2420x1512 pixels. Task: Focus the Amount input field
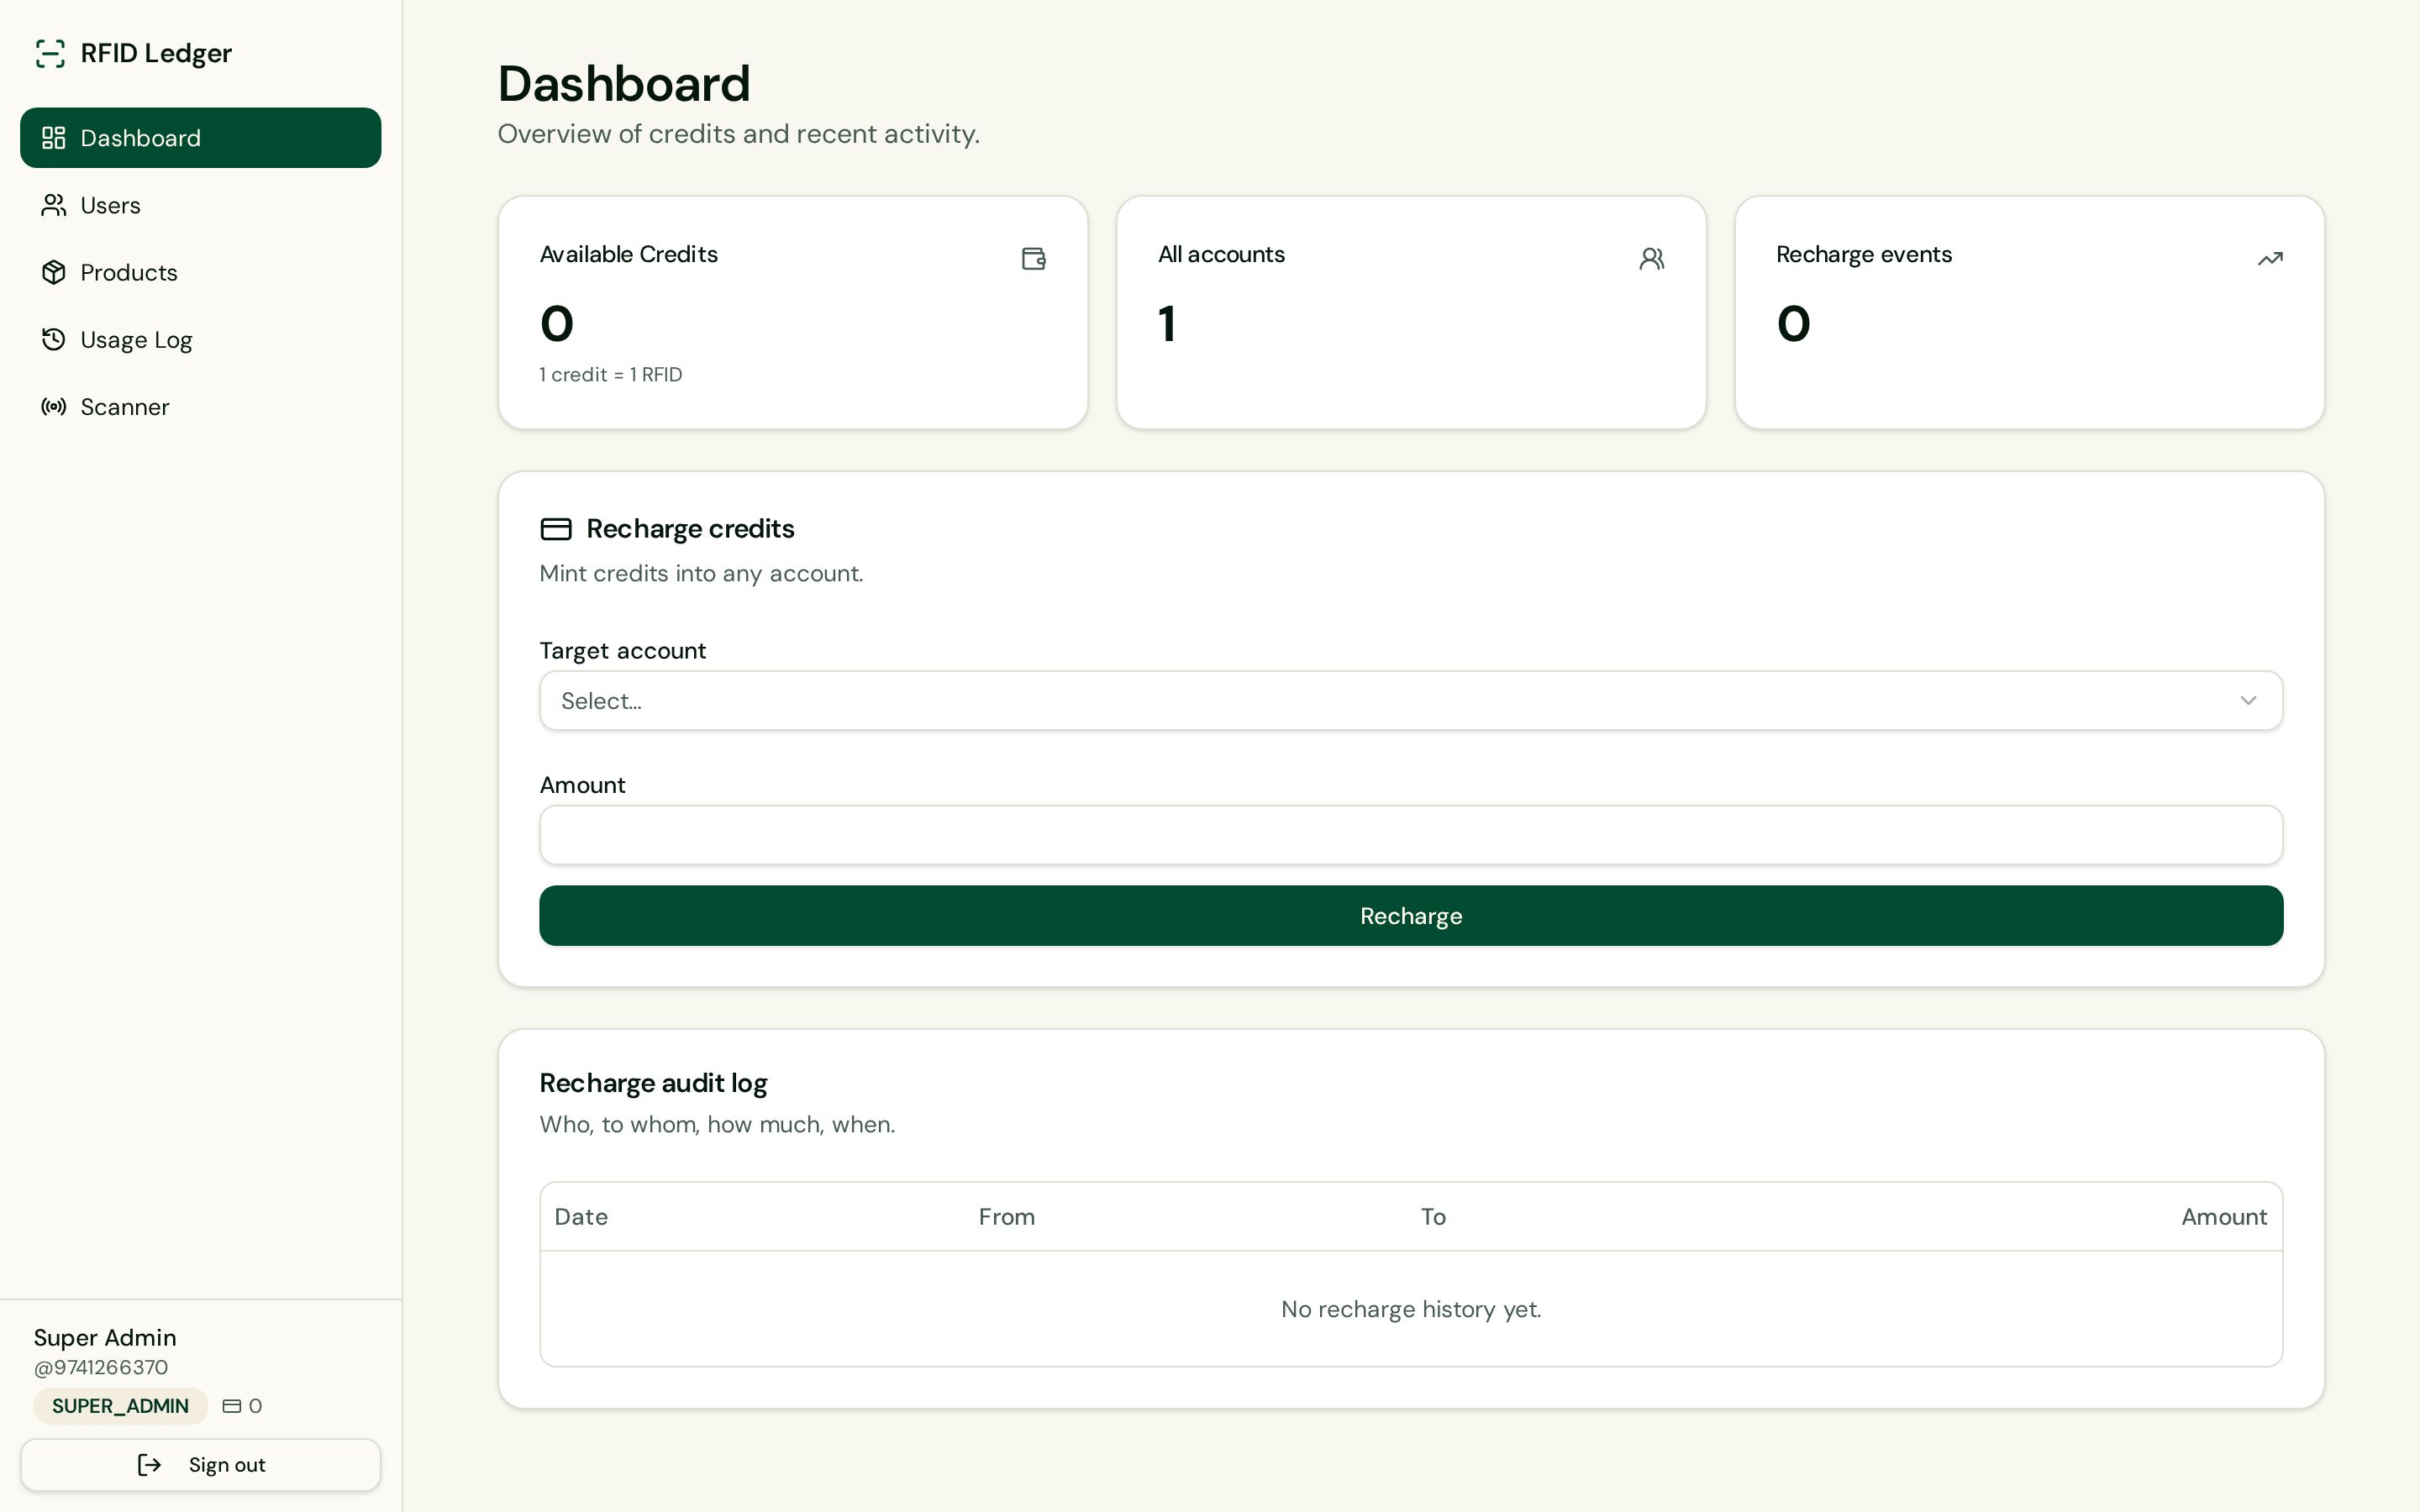point(1411,835)
